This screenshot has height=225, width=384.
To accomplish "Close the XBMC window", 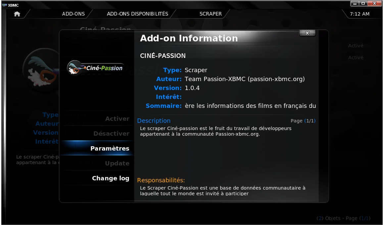I will [374, 3].
